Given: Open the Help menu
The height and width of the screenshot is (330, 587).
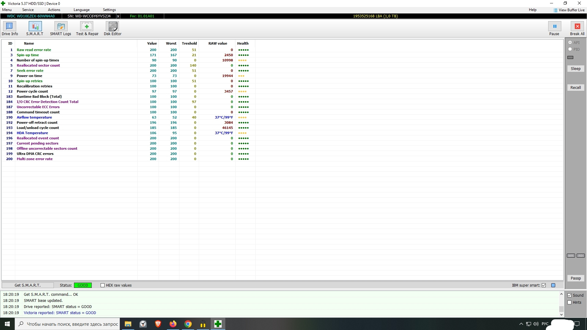Looking at the screenshot, I should pyautogui.click(x=533, y=10).
